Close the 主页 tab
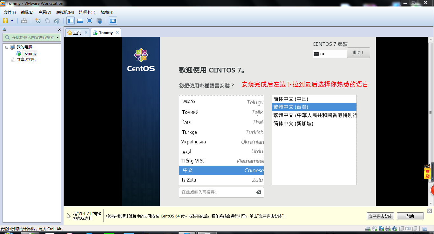The image size is (434, 234). 86,32
